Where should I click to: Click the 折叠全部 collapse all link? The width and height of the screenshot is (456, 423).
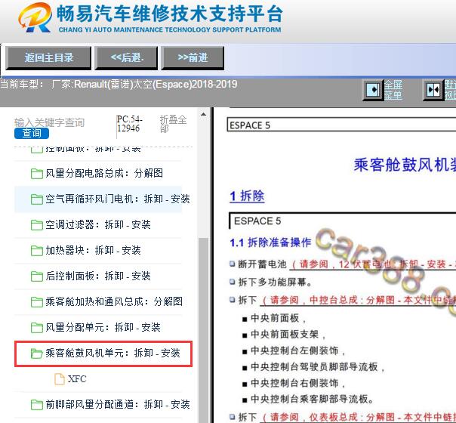pyautogui.click(x=173, y=124)
